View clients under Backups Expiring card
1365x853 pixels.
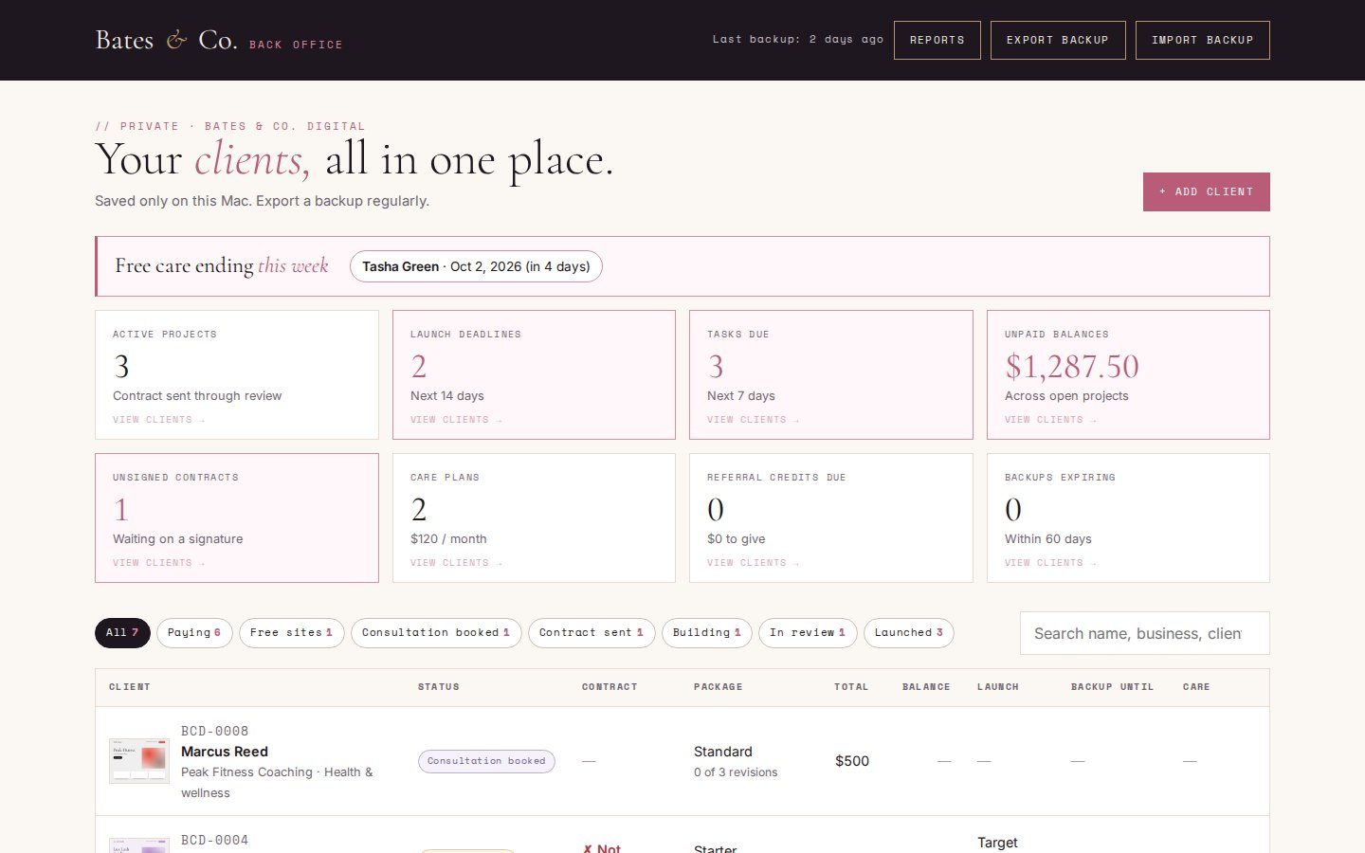(1051, 563)
